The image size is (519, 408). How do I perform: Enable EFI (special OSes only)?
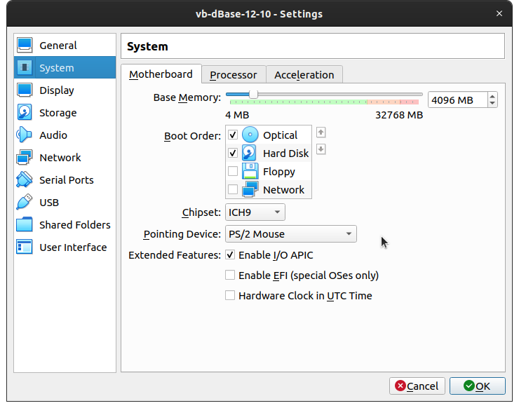[230, 276]
